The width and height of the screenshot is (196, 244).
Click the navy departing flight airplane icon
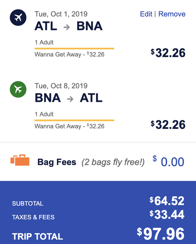pos(18,18)
